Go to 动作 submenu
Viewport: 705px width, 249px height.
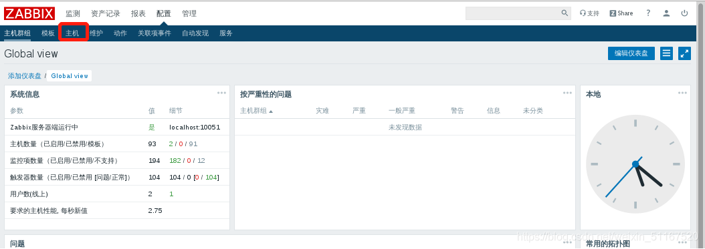(x=120, y=33)
